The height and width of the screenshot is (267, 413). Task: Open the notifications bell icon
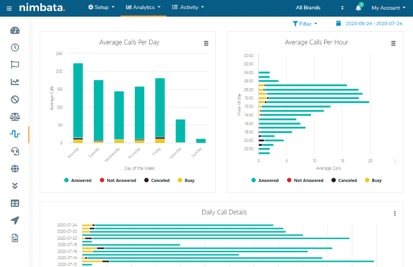[x=358, y=8]
